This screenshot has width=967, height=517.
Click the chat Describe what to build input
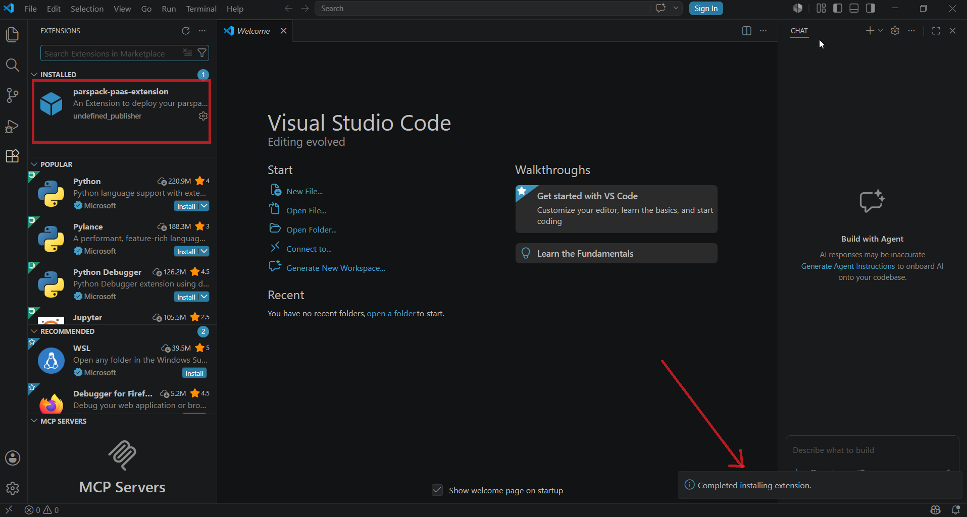coord(872,450)
